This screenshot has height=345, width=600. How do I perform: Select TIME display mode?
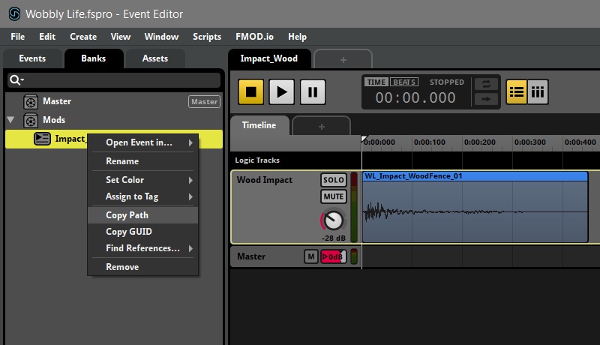pyautogui.click(x=376, y=82)
